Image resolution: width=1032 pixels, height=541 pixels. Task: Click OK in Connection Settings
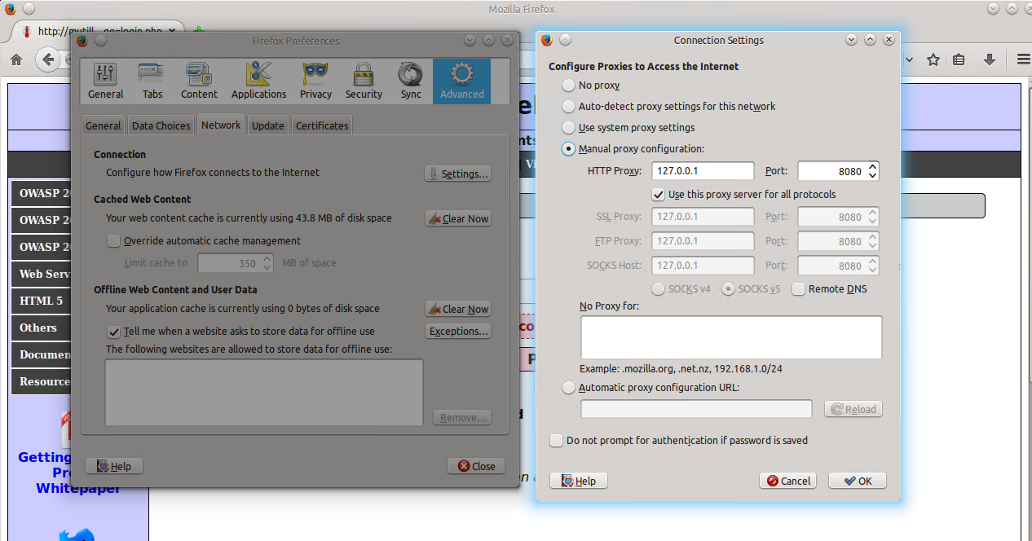click(857, 481)
